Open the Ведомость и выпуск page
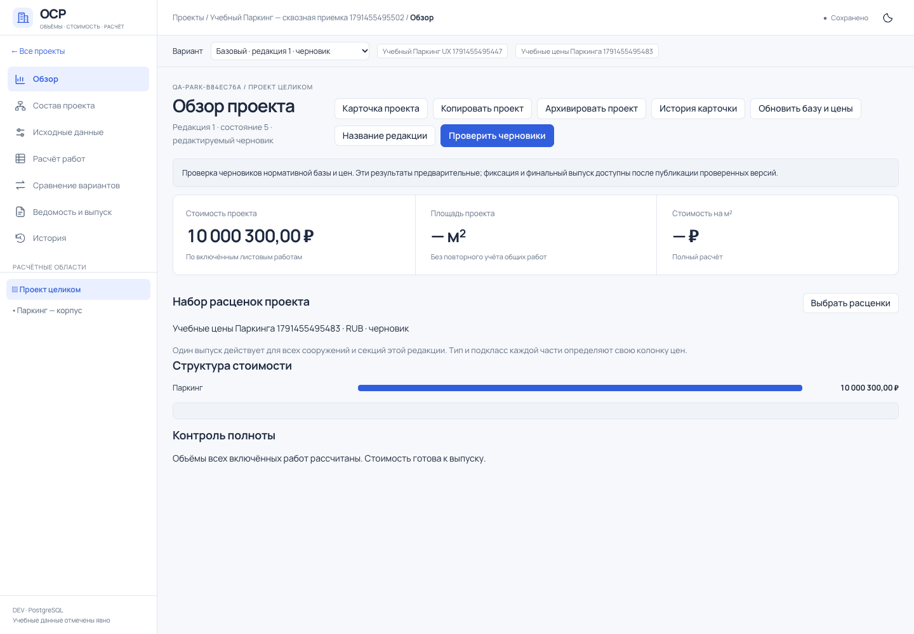The width and height of the screenshot is (914, 634). (78, 212)
